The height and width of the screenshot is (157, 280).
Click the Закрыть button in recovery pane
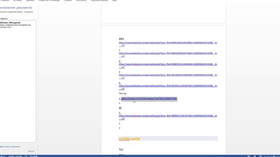(x=31, y=151)
